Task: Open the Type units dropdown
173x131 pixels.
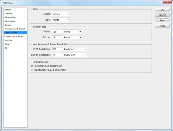Action: click(x=61, y=20)
